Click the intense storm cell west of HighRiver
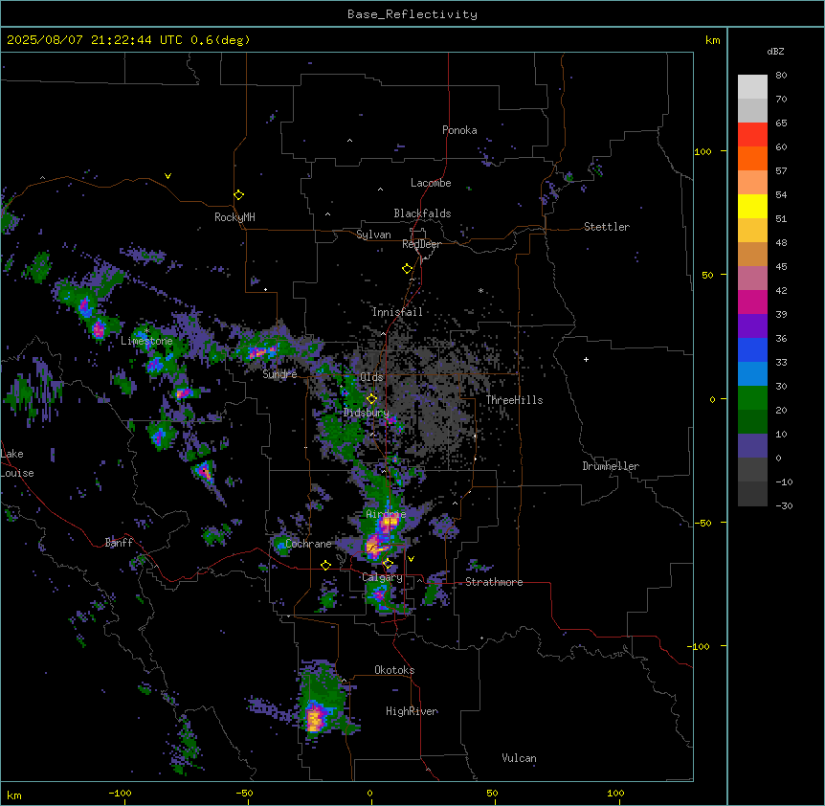The image size is (825, 806). click(x=315, y=718)
